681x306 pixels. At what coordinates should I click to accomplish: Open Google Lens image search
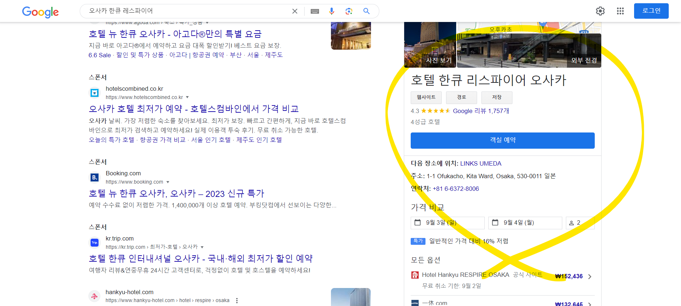click(349, 11)
